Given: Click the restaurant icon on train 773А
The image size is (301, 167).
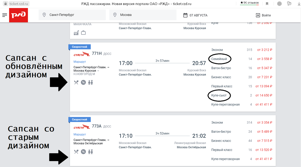Looking at the screenshot, I should (x=76, y=151).
